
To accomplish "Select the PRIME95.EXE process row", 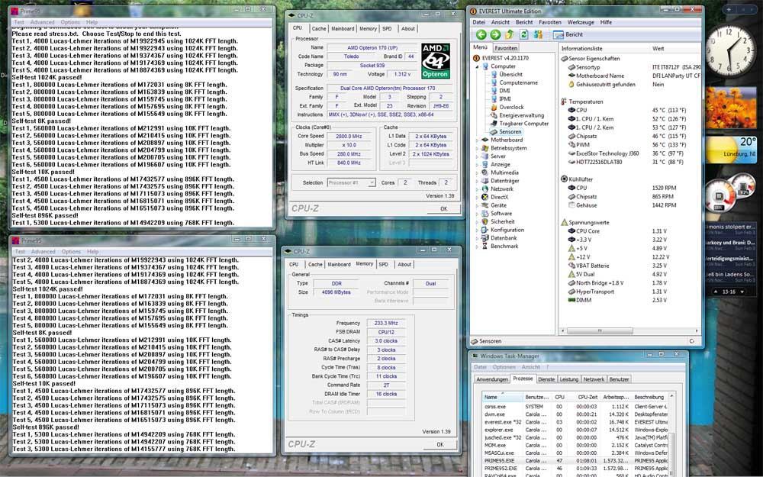I will (x=575, y=460).
